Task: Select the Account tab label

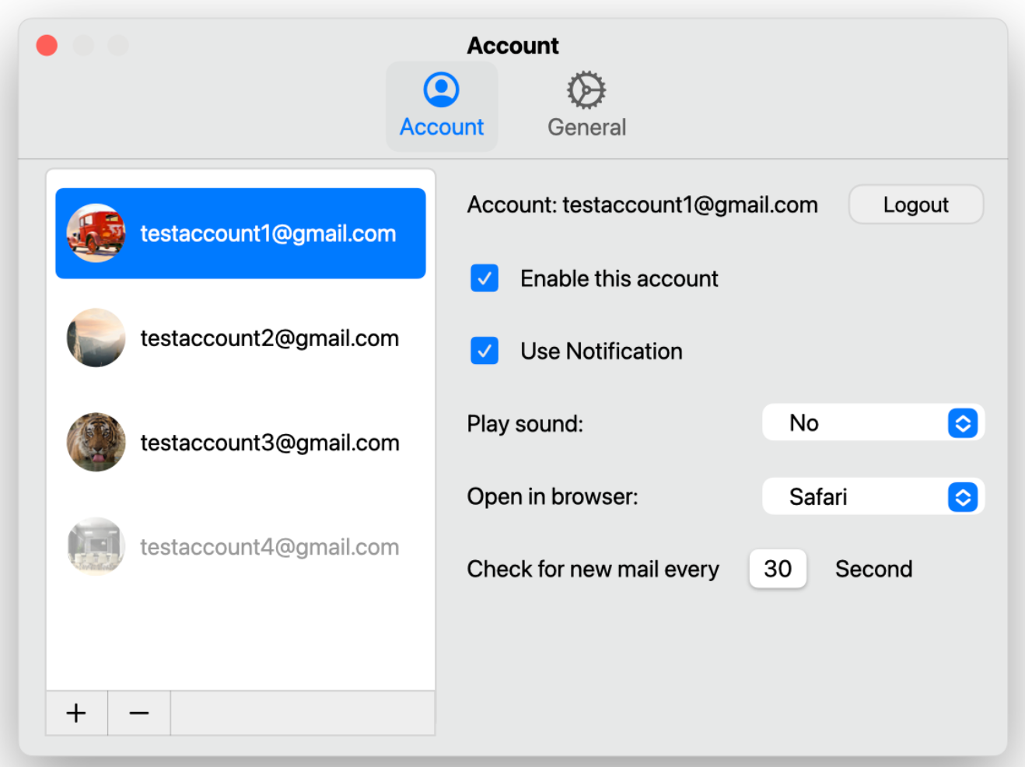Action: click(x=442, y=128)
